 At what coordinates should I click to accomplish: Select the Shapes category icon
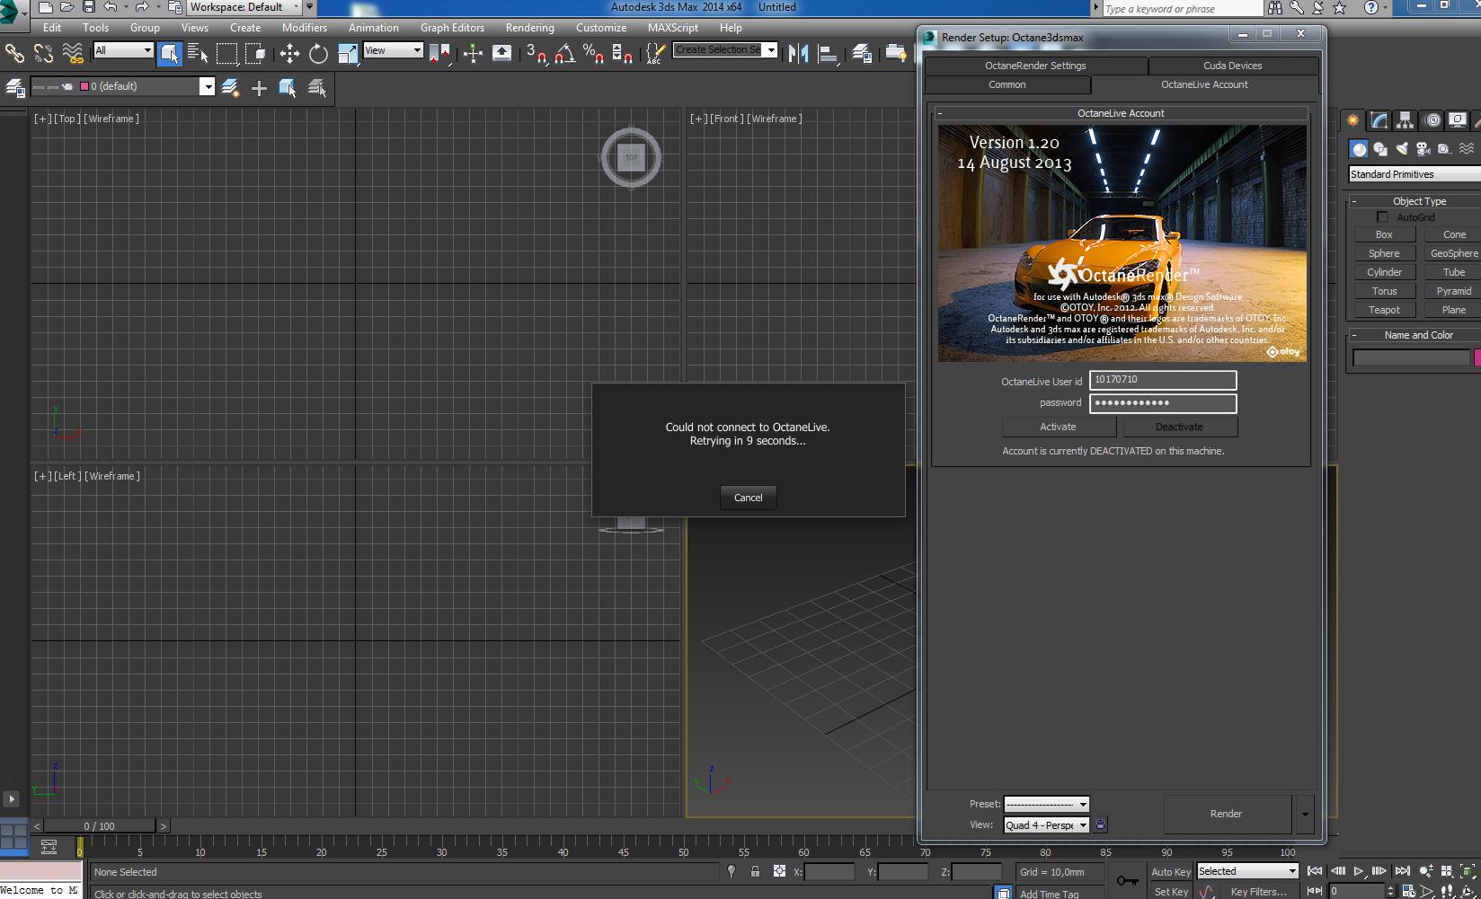click(x=1380, y=149)
